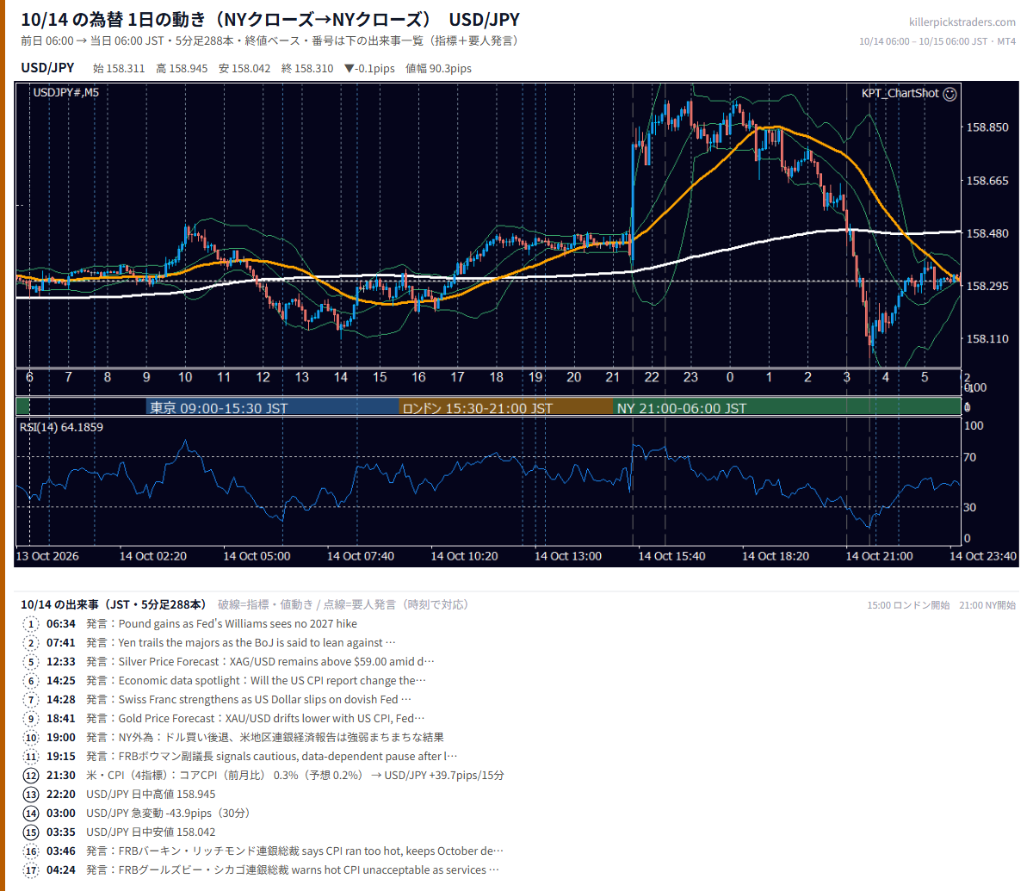
Task: Click the 158.295 price axis label
Action: coord(987,286)
